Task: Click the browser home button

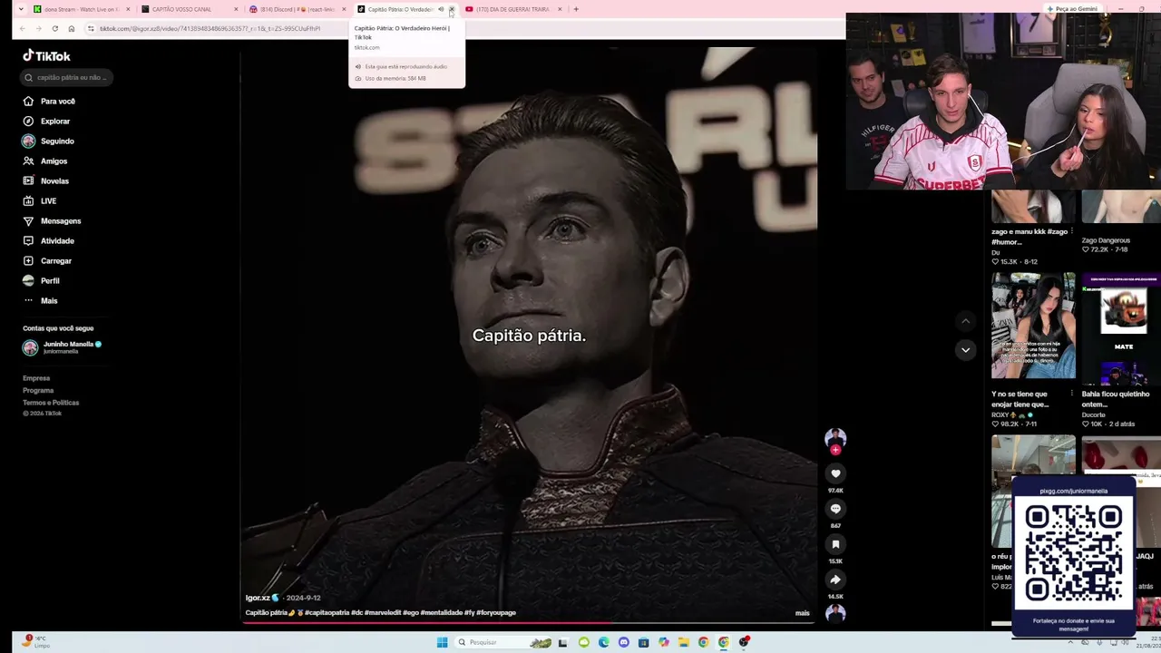Action: [72, 28]
